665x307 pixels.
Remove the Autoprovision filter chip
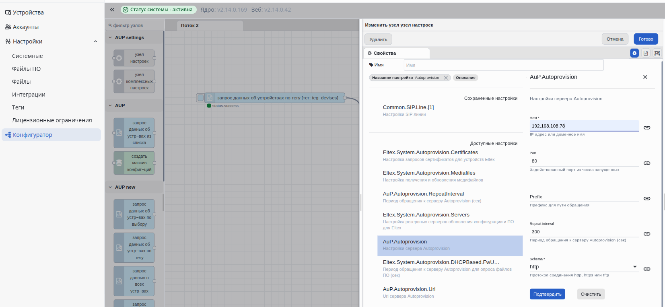click(446, 78)
